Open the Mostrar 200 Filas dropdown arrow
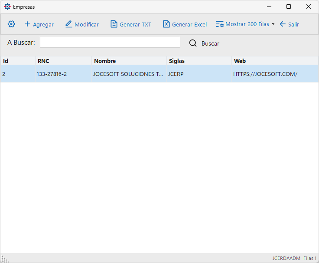The image size is (319, 263). [x=273, y=24]
